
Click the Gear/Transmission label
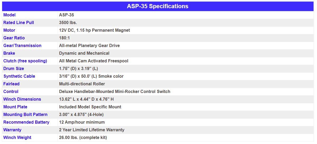[22, 46]
